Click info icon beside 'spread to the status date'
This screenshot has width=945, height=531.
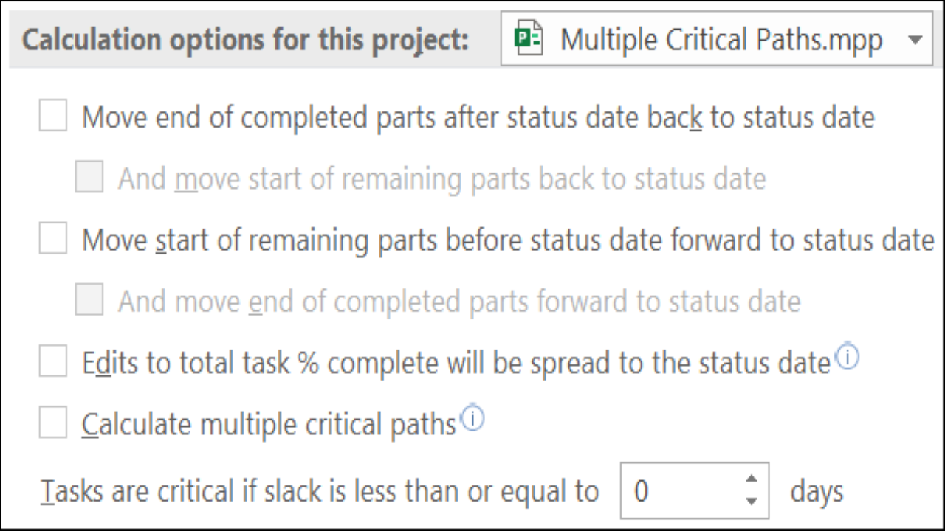(849, 358)
